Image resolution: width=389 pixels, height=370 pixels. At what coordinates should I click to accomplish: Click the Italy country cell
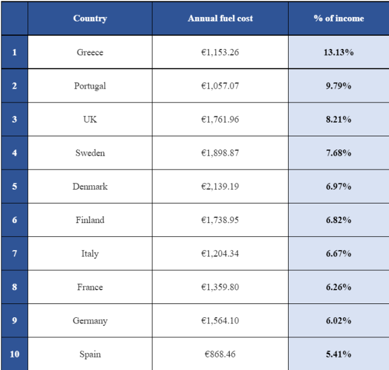click(90, 254)
